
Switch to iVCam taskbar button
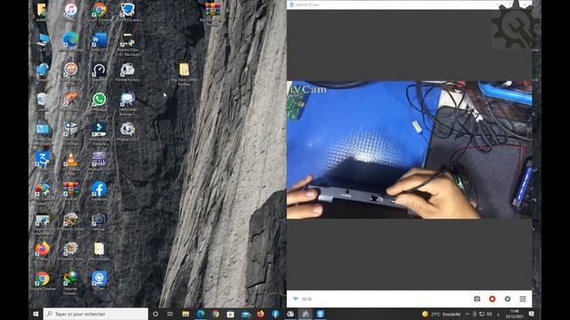pos(321,314)
